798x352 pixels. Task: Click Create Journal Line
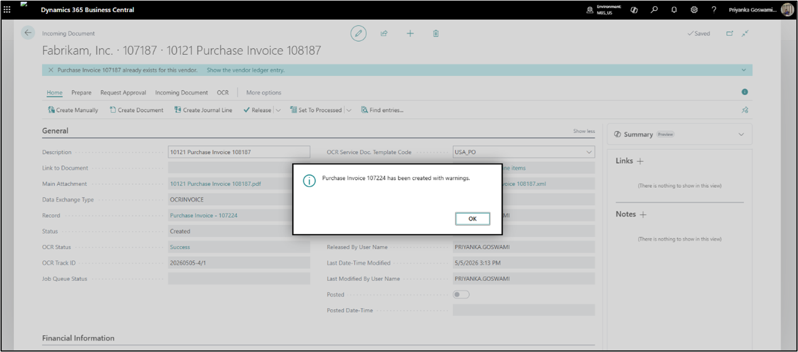point(204,110)
